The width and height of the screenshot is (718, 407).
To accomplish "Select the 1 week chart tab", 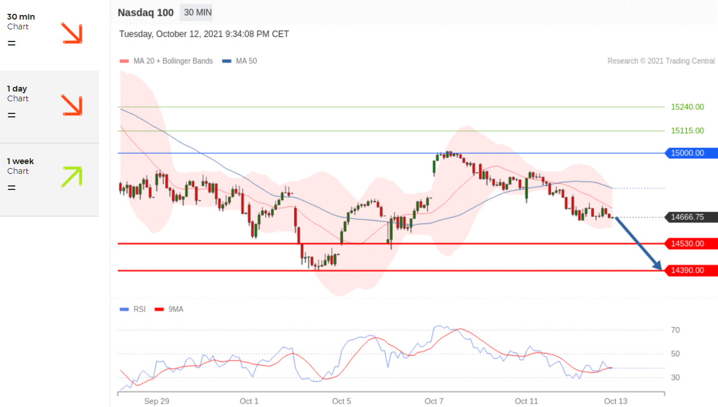I will click(x=49, y=180).
